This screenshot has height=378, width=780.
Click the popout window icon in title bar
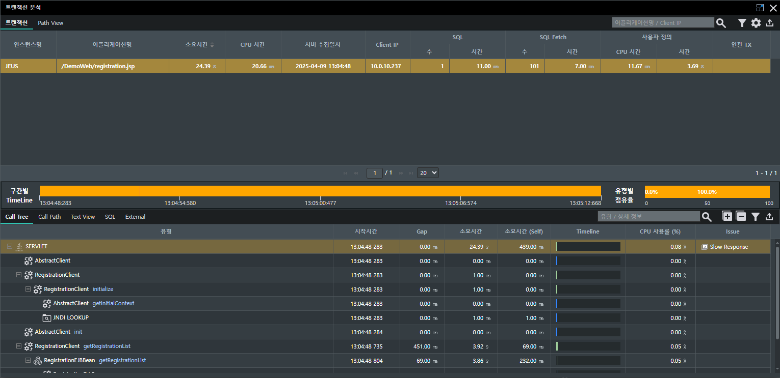[760, 8]
